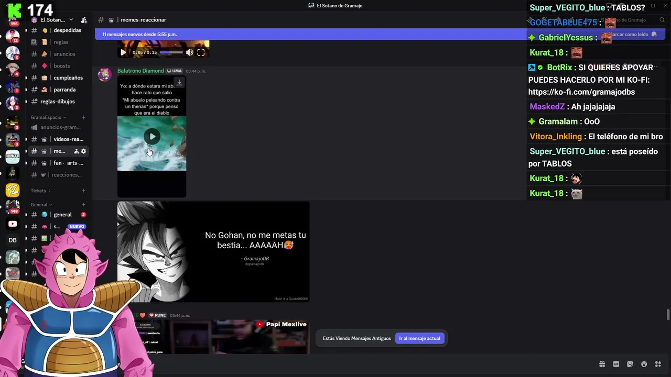Add a channel to General category
Screen dimensions: 671x377
tap(83, 205)
